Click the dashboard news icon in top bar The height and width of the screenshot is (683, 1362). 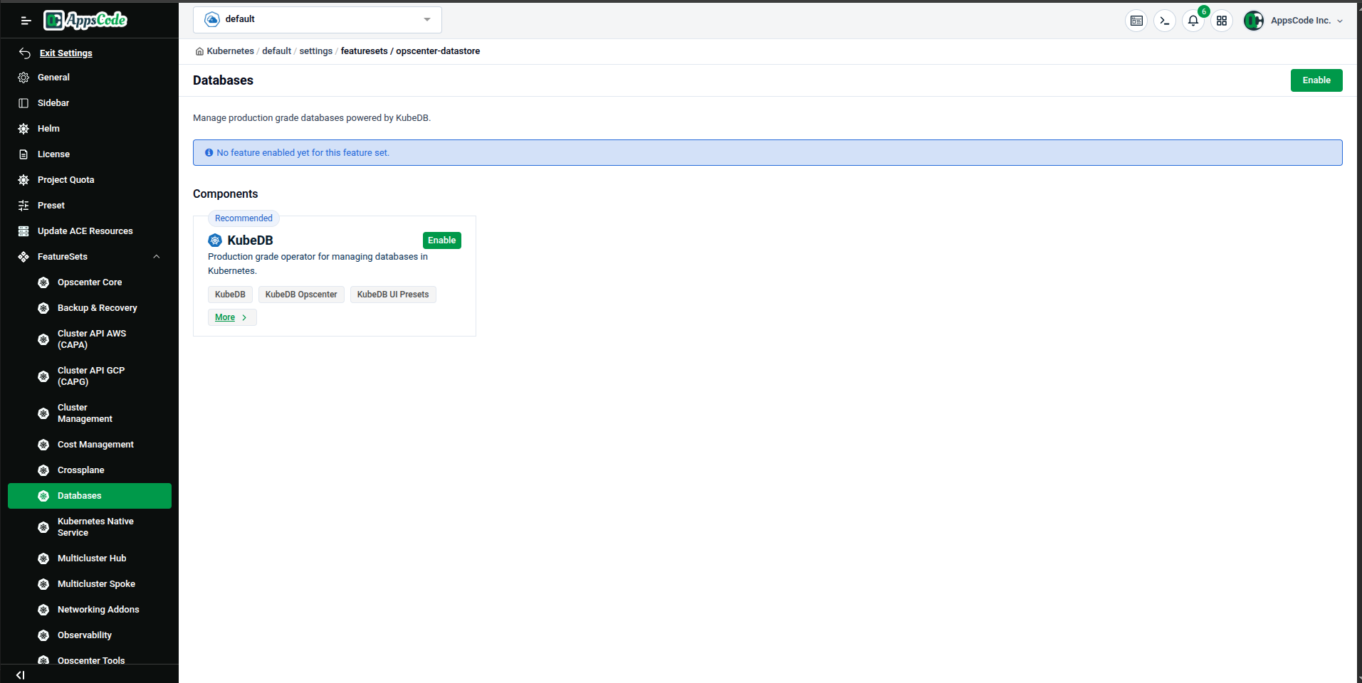[1136, 21]
